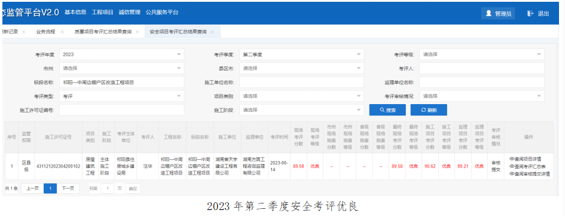Viewport: 565px width, 216px height.
Task: Click the 考评主体单位 cell 祁阳县住房城乡建设局
Action: [x=126, y=166]
